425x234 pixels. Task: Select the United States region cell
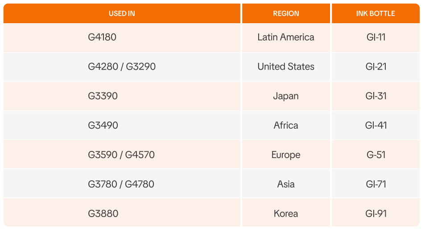click(x=286, y=67)
